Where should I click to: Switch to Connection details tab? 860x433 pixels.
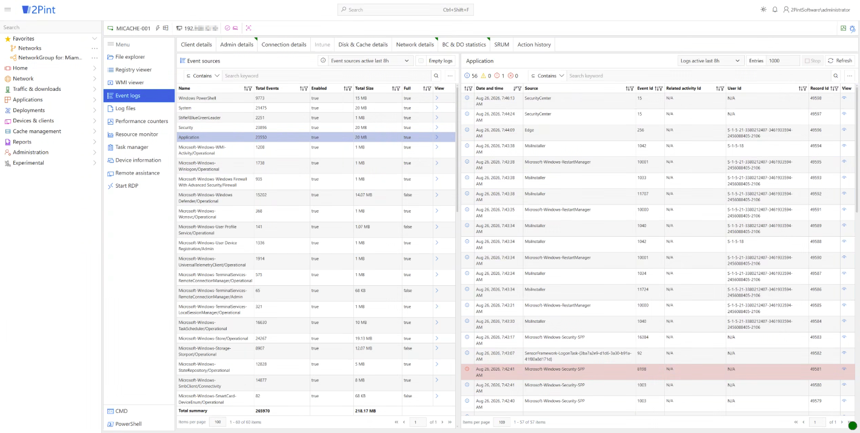(x=284, y=44)
